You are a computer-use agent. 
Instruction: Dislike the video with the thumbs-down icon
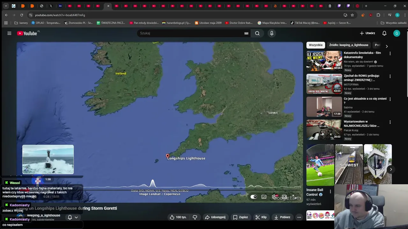[x=195, y=217]
